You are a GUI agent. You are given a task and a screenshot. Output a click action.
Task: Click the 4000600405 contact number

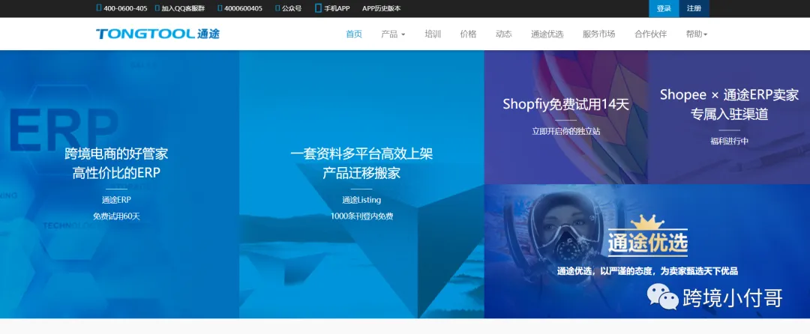pos(243,8)
